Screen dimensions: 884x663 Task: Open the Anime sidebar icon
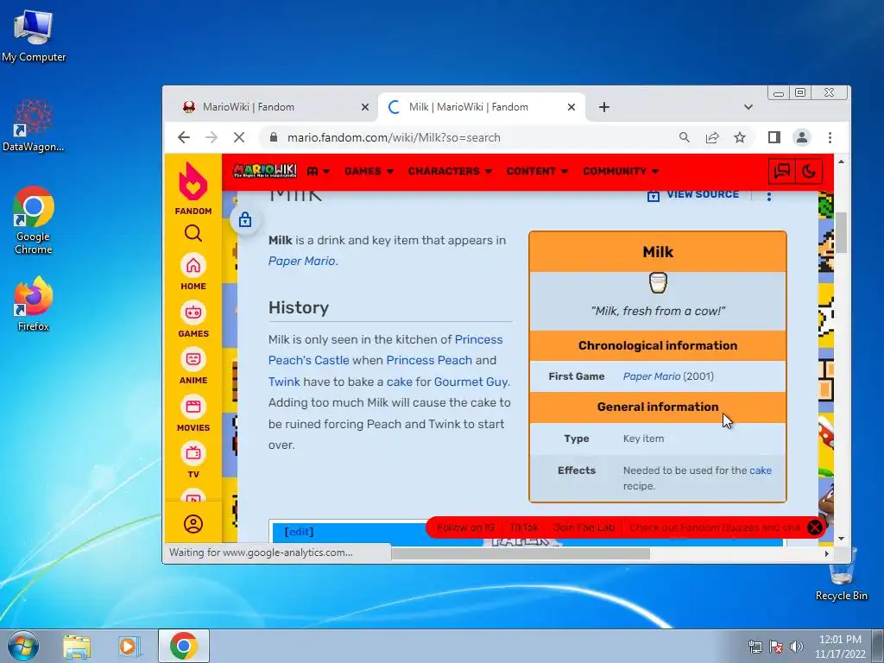pos(193,359)
